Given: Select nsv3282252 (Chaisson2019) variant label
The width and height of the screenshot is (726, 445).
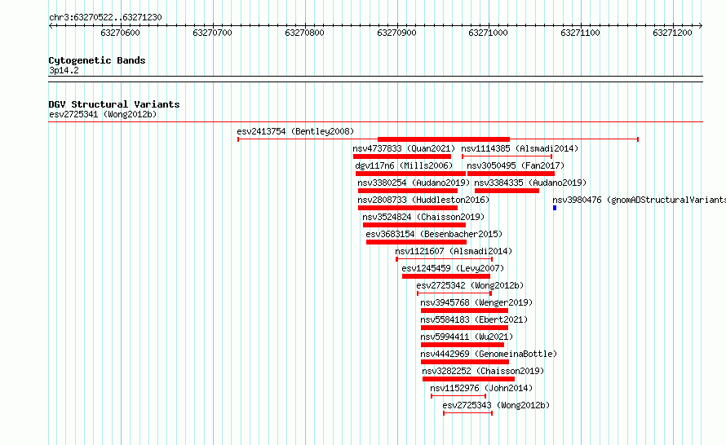Looking at the screenshot, I should click(483, 371).
